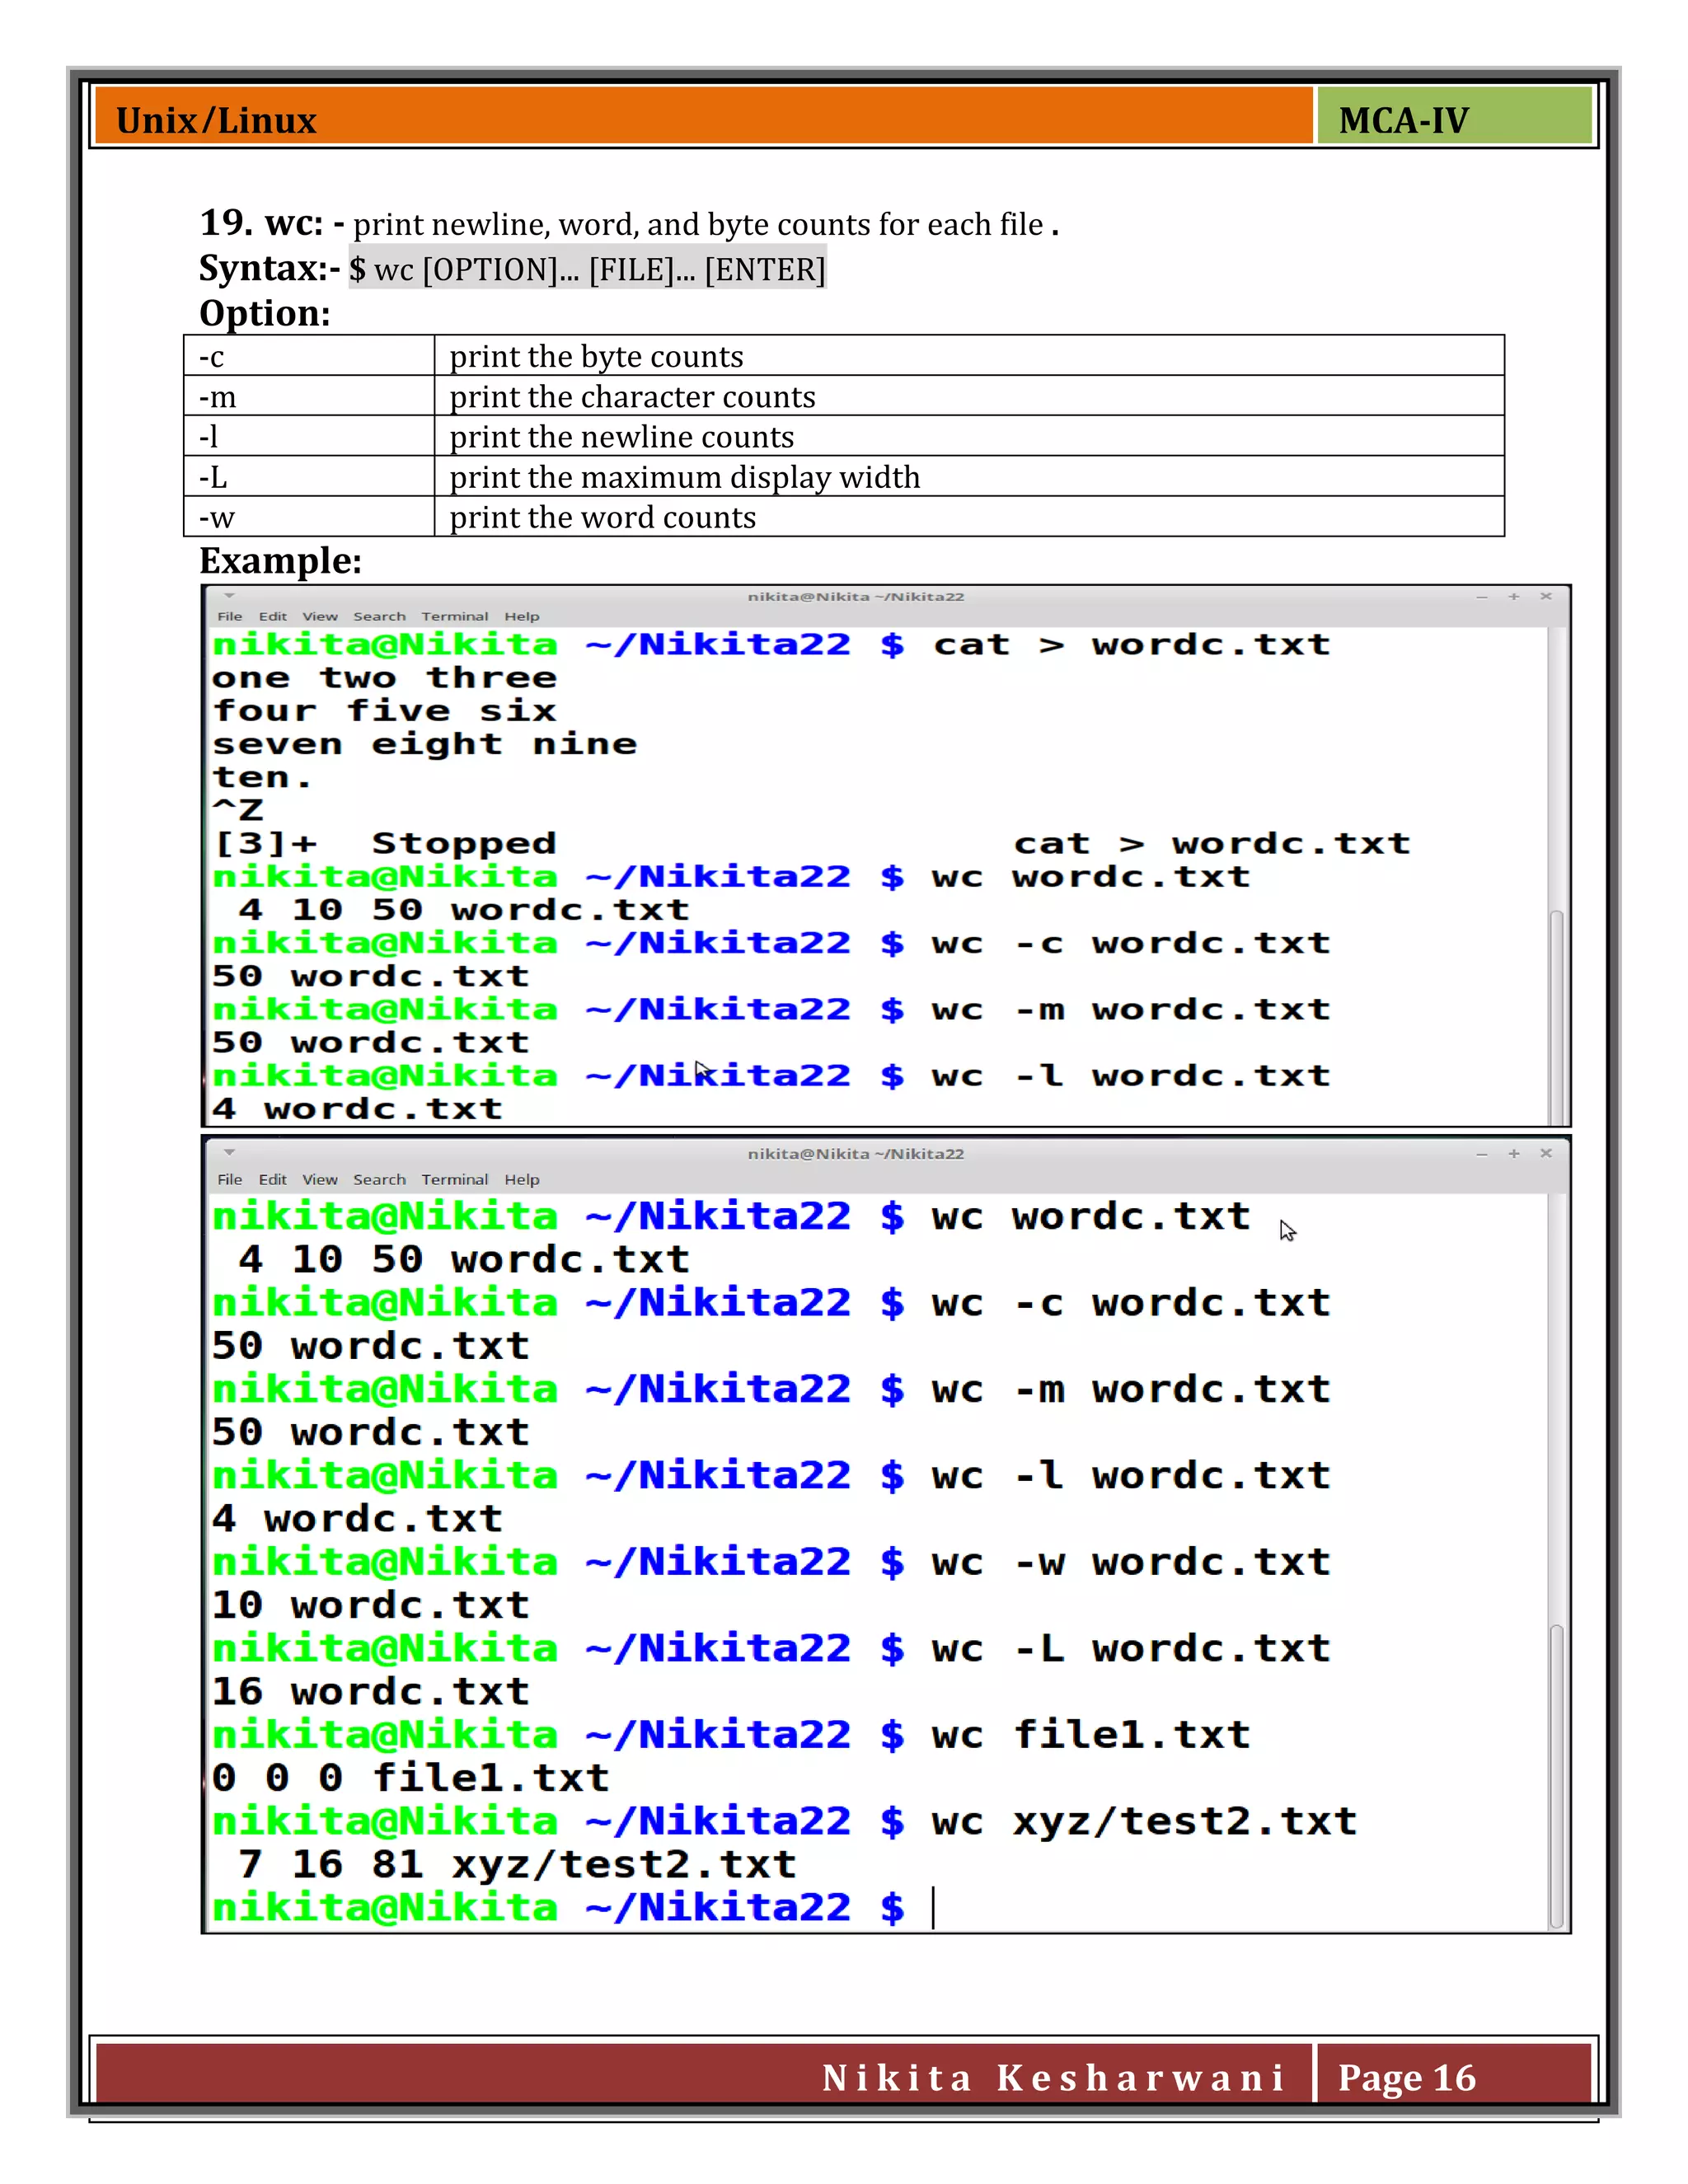Open Help menu in upper terminal window
This screenshot has width=1688, height=2184.
[x=521, y=617]
